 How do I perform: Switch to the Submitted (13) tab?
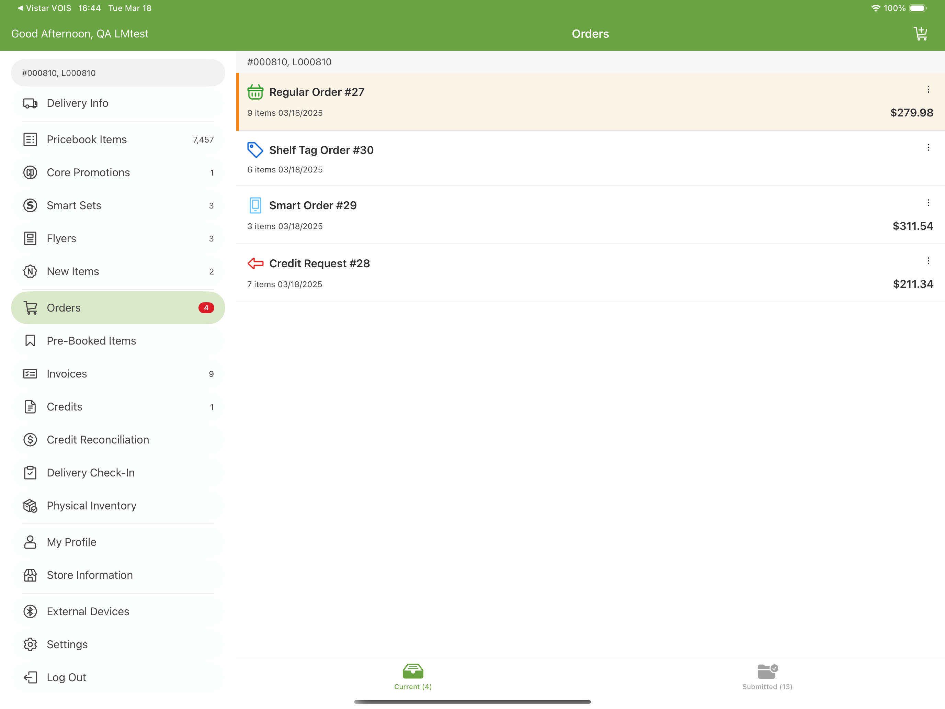[767, 677]
